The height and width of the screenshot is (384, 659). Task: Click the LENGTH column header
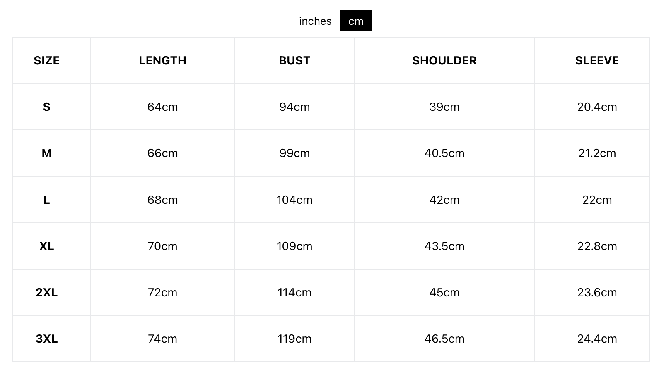tap(162, 61)
